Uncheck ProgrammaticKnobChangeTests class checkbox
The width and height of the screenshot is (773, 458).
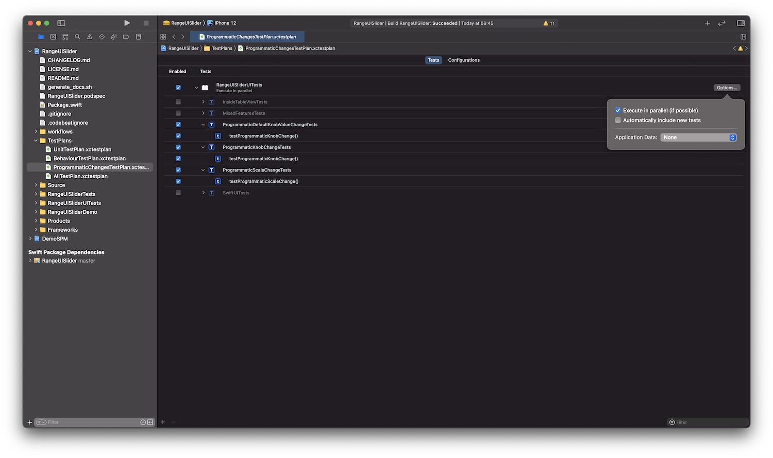(x=178, y=147)
